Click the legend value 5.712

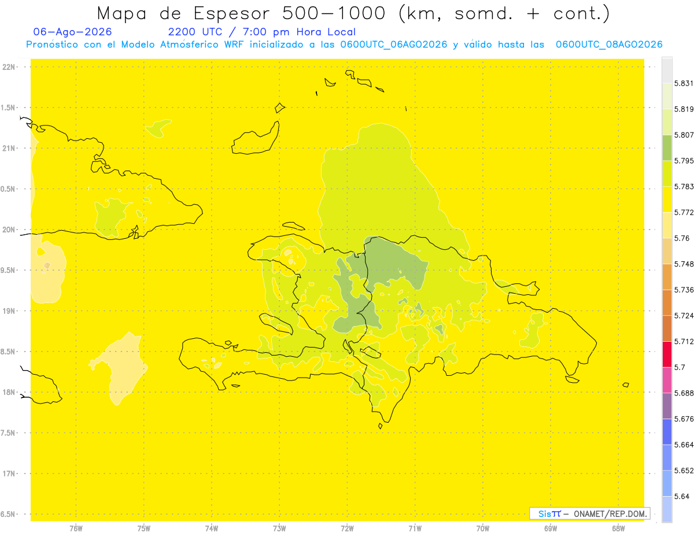tap(684, 342)
